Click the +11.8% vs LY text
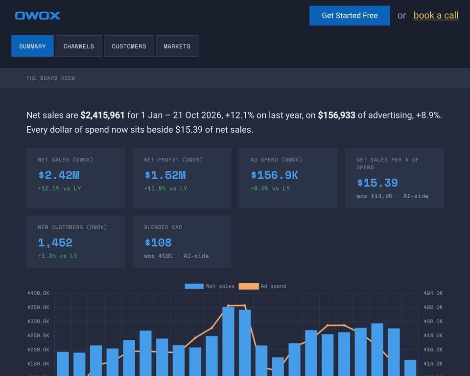The height and width of the screenshot is (376, 470). [x=166, y=188]
